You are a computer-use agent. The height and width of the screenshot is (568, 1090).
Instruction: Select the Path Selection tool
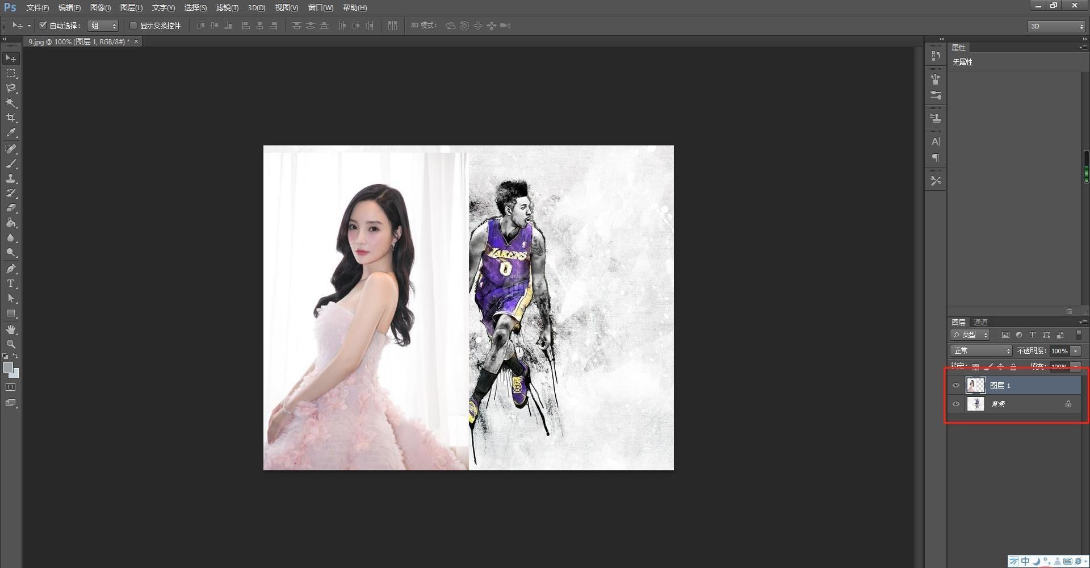(11, 298)
